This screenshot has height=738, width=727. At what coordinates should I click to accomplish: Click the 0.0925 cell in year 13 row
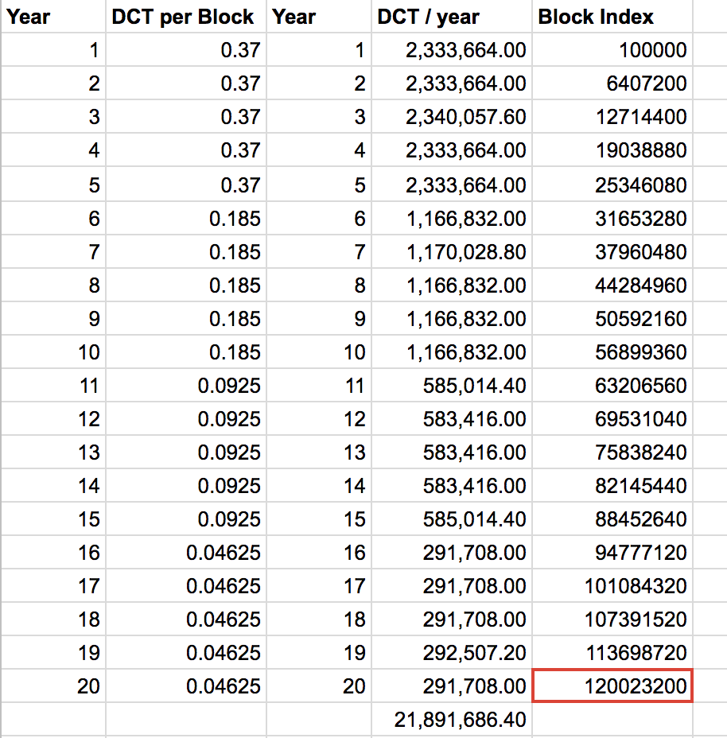(186, 453)
